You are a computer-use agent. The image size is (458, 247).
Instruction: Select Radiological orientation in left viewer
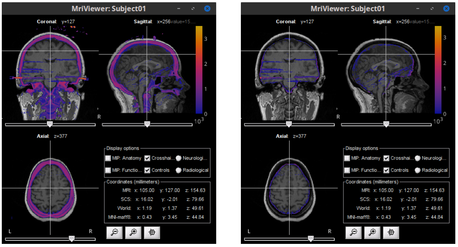179,170
